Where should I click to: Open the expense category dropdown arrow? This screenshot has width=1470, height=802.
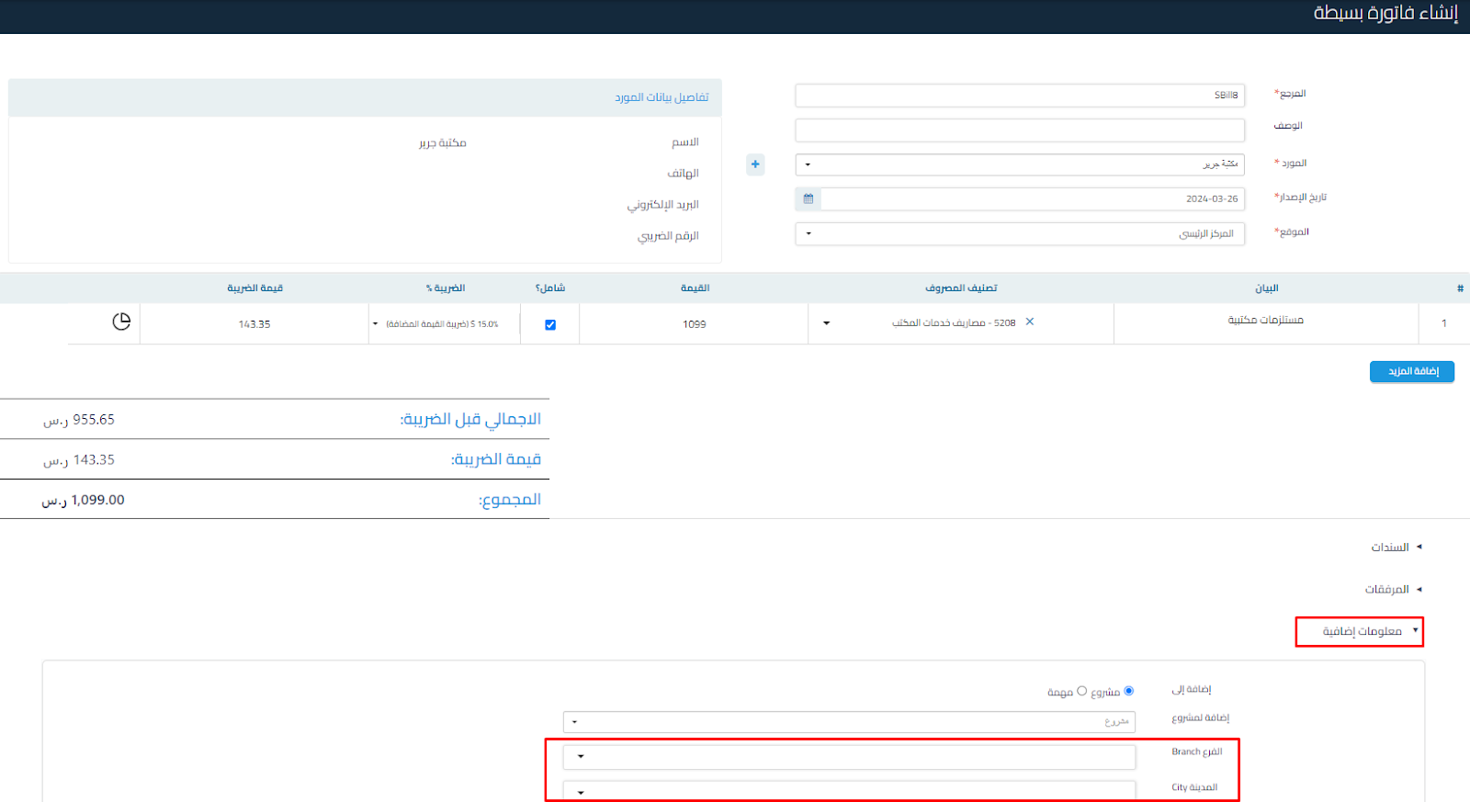tap(826, 323)
